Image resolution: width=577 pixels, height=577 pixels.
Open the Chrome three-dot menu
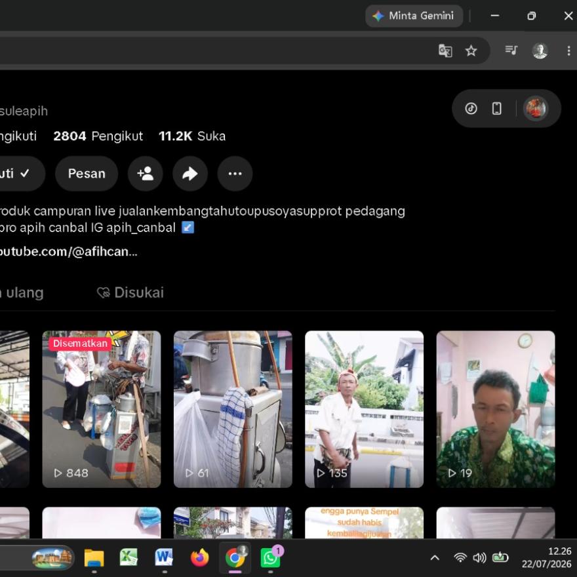pos(568,50)
